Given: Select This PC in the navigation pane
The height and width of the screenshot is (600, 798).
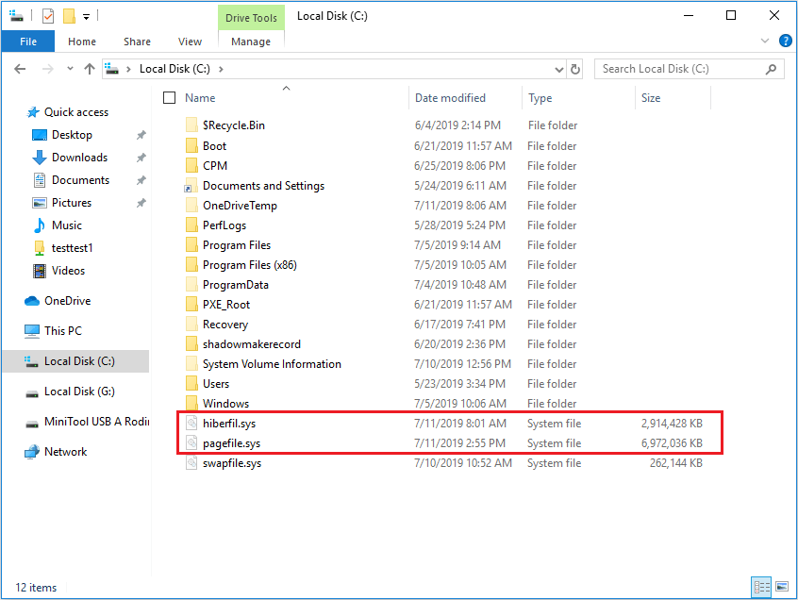Looking at the screenshot, I should click(x=62, y=331).
